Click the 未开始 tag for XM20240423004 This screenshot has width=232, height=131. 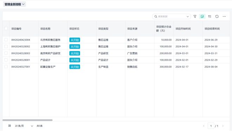(75, 40)
